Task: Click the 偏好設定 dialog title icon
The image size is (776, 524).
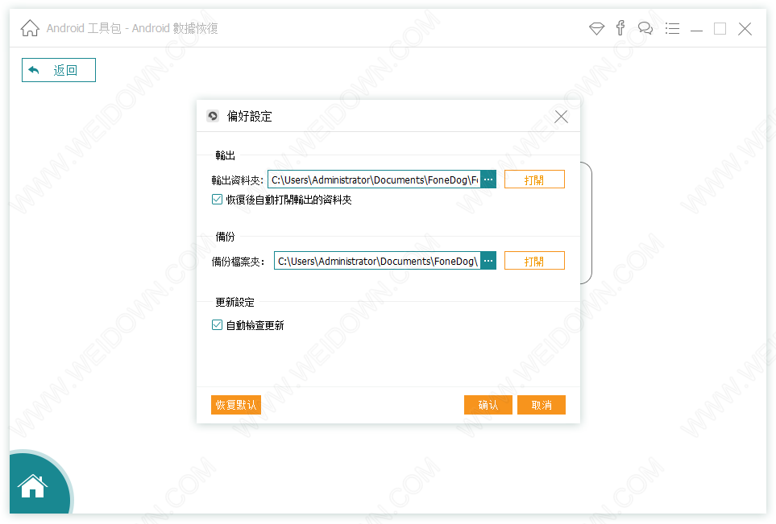Action: tap(213, 116)
